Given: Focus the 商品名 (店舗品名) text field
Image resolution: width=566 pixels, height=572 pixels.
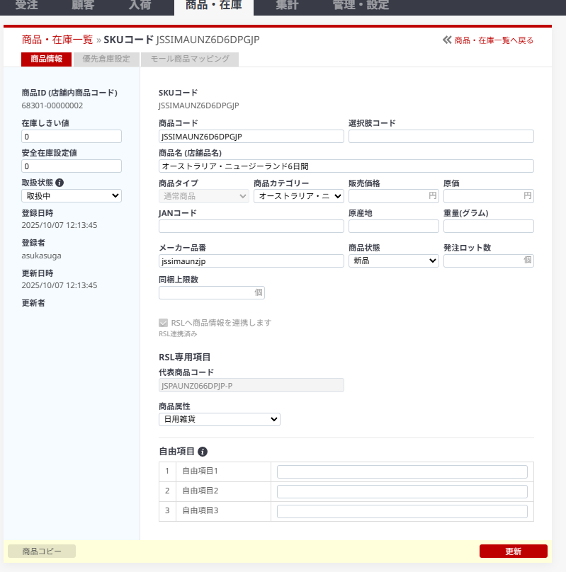Looking at the screenshot, I should 346,166.
